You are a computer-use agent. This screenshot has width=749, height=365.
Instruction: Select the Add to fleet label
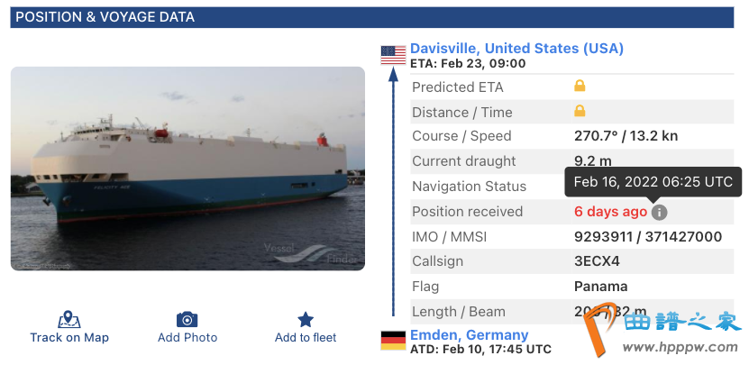(x=306, y=338)
